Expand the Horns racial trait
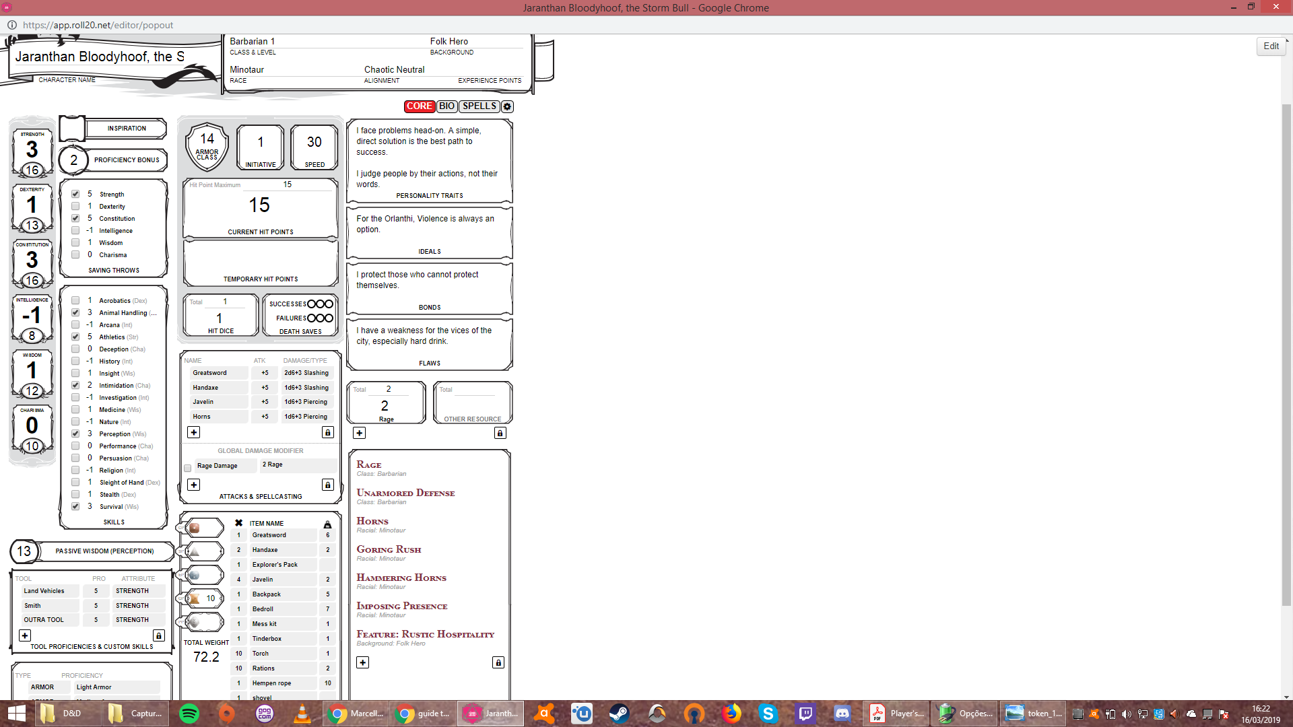This screenshot has height=727, width=1293. [x=372, y=521]
